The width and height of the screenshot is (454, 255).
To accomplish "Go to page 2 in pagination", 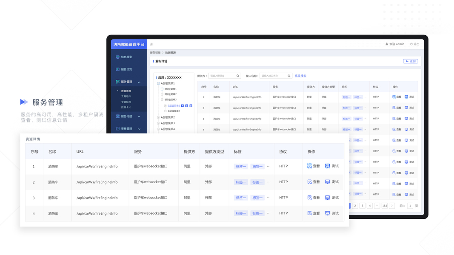I will click(355, 206).
